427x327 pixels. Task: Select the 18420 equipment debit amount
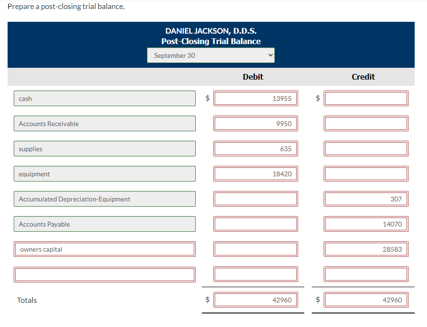(x=255, y=173)
